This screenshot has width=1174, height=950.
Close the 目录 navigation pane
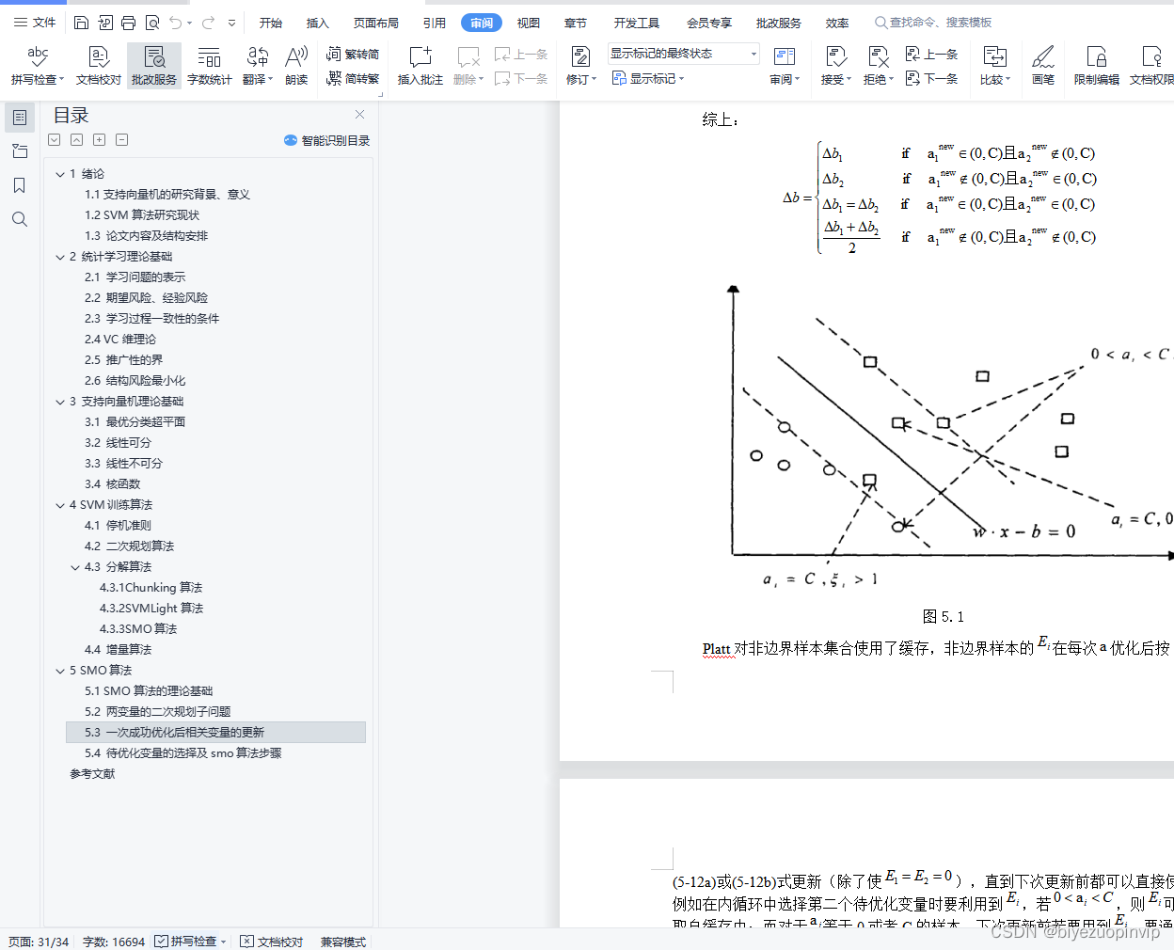[359, 114]
